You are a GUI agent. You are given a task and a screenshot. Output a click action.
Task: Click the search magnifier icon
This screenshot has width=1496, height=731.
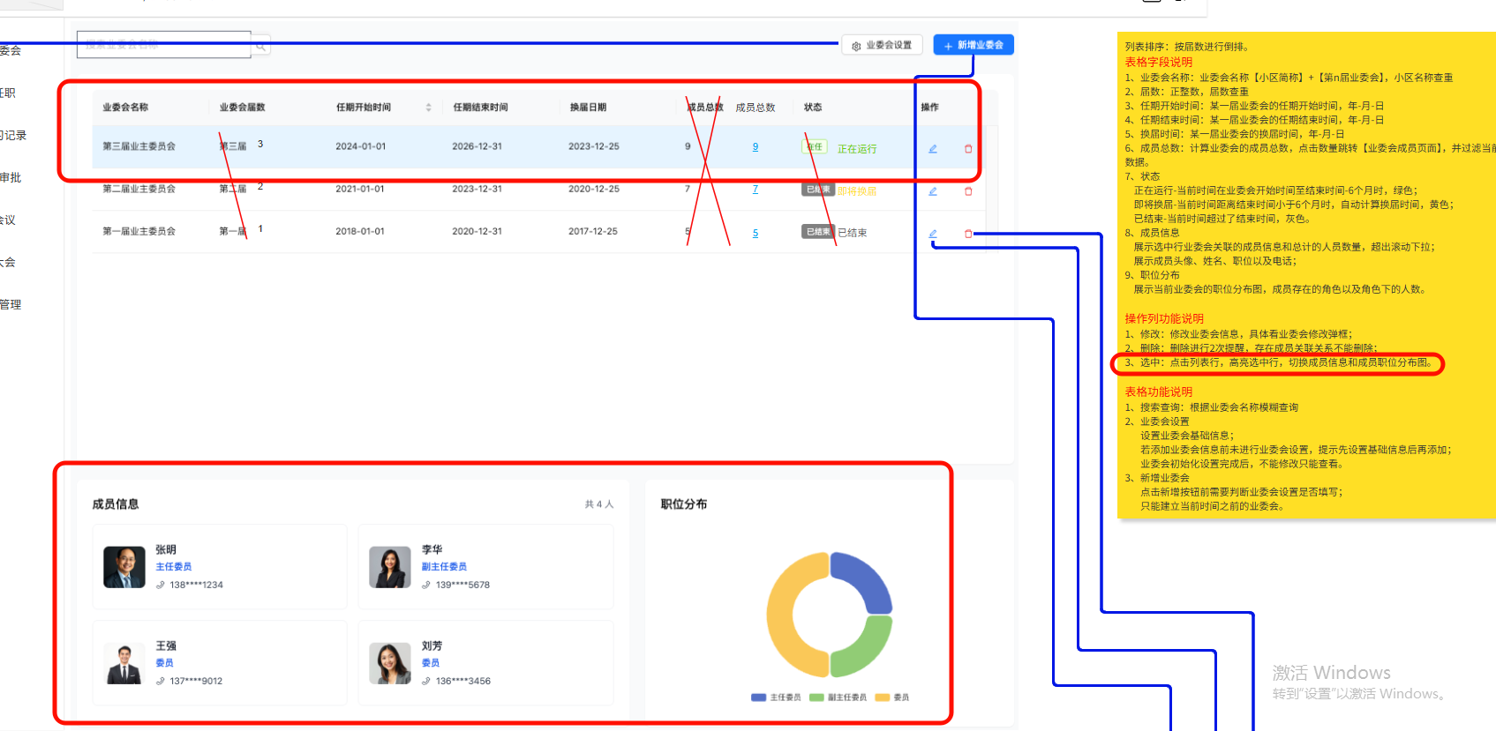(x=261, y=45)
